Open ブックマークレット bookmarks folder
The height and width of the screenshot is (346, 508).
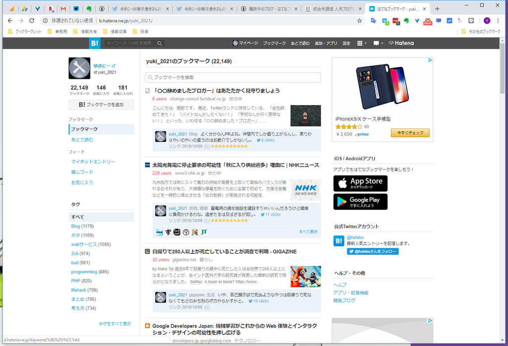[x=25, y=32]
